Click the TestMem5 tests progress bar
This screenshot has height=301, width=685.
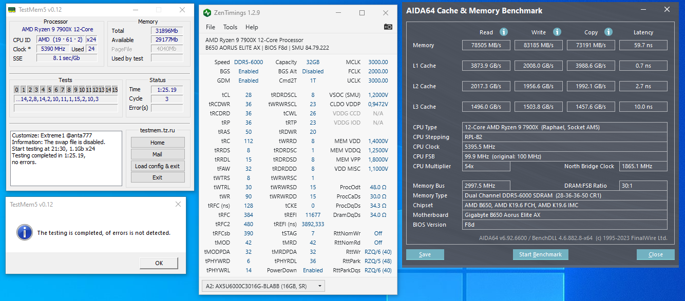65,108
